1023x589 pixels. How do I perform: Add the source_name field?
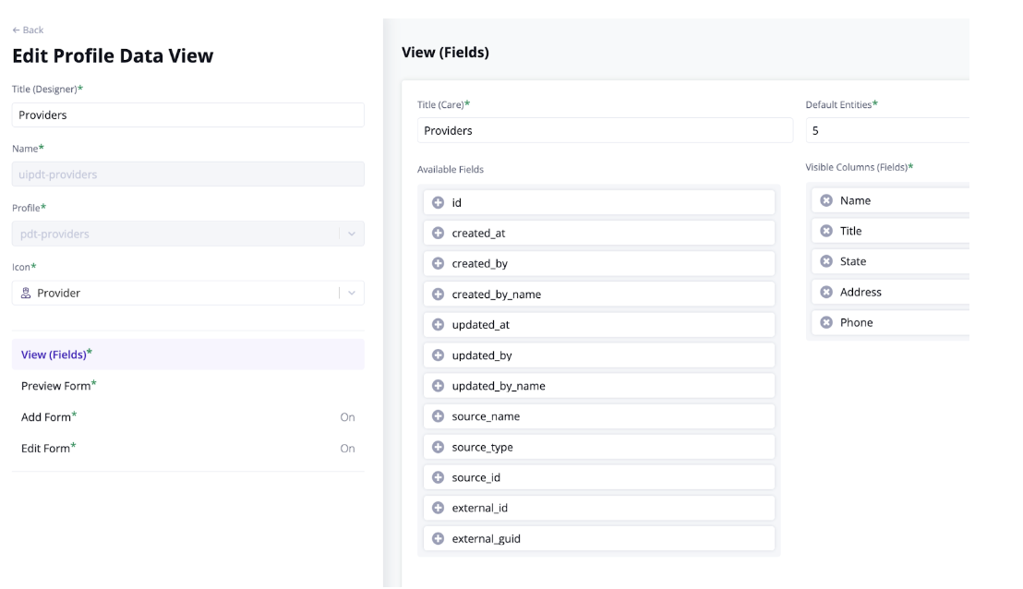pyautogui.click(x=438, y=415)
